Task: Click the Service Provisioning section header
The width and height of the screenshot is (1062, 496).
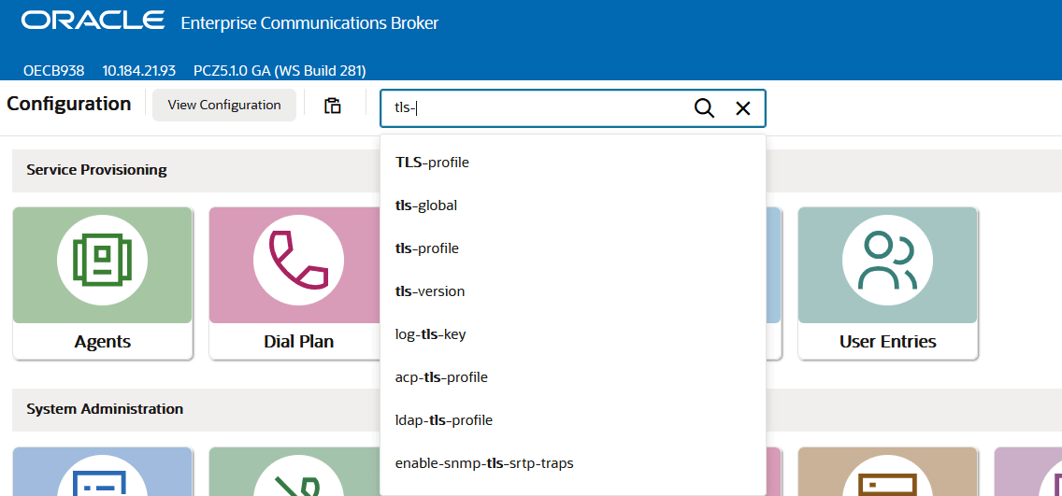Action: (x=96, y=170)
